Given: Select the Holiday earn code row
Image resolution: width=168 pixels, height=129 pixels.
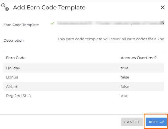Looking at the screenshot, I should pyautogui.click(x=84, y=68).
